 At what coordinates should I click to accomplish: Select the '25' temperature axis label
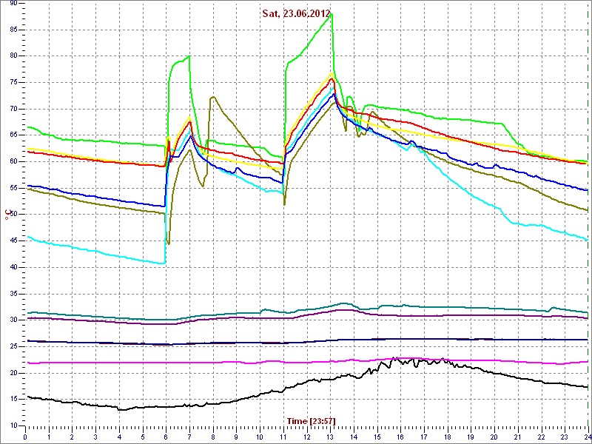coord(14,346)
